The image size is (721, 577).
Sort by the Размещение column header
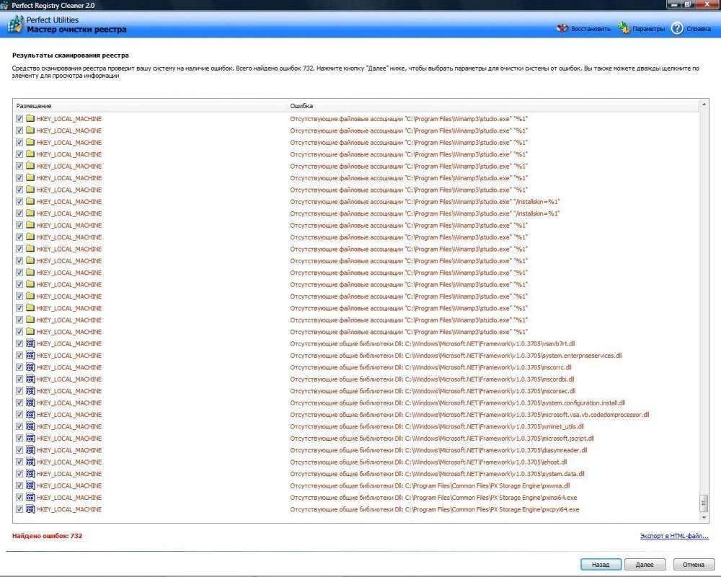coord(149,106)
